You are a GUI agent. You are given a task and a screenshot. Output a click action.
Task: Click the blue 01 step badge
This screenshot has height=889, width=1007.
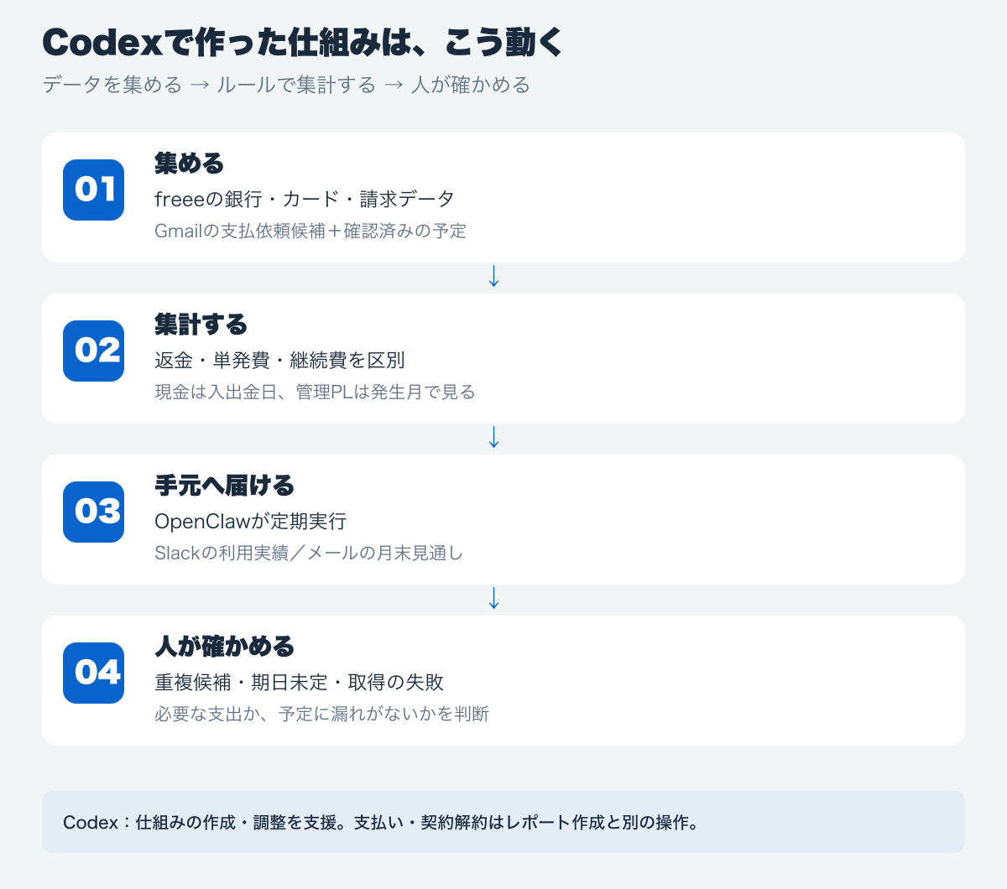[93, 190]
